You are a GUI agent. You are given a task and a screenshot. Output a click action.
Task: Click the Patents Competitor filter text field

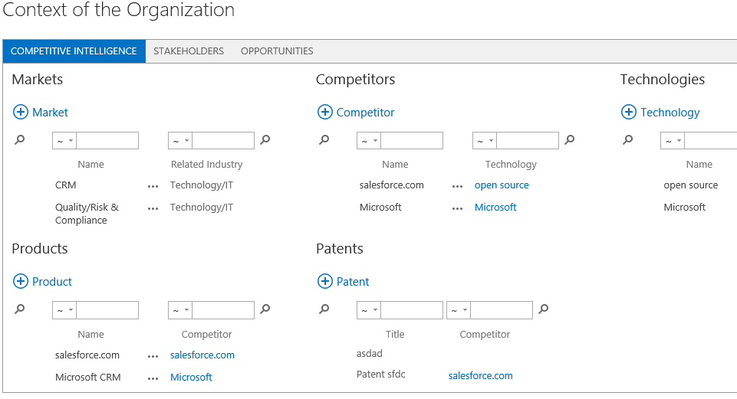(x=502, y=310)
